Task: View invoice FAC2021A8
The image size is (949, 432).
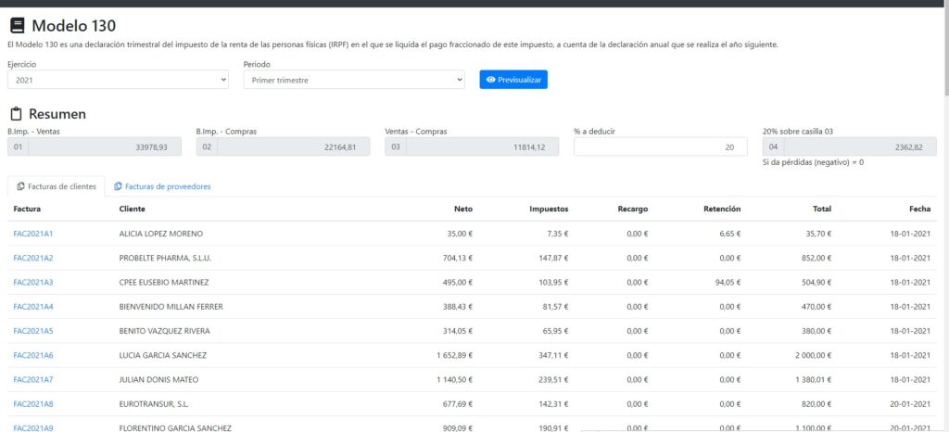Action: click(x=33, y=404)
